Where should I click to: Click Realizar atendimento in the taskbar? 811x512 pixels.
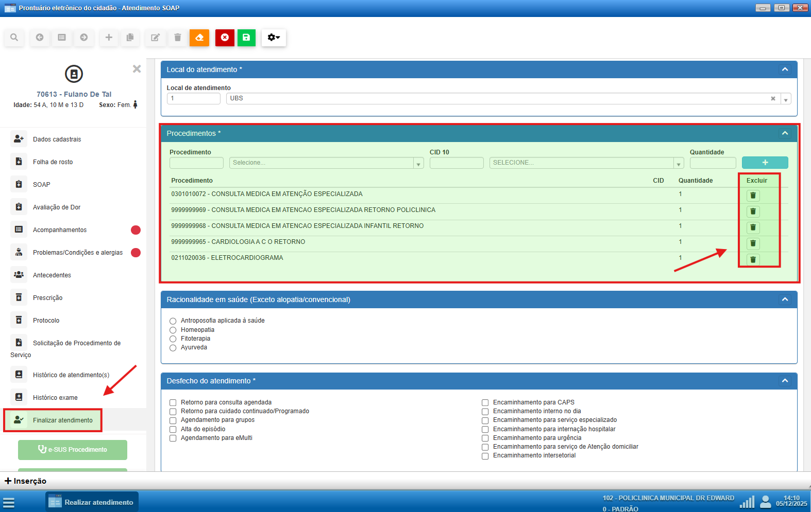92,502
